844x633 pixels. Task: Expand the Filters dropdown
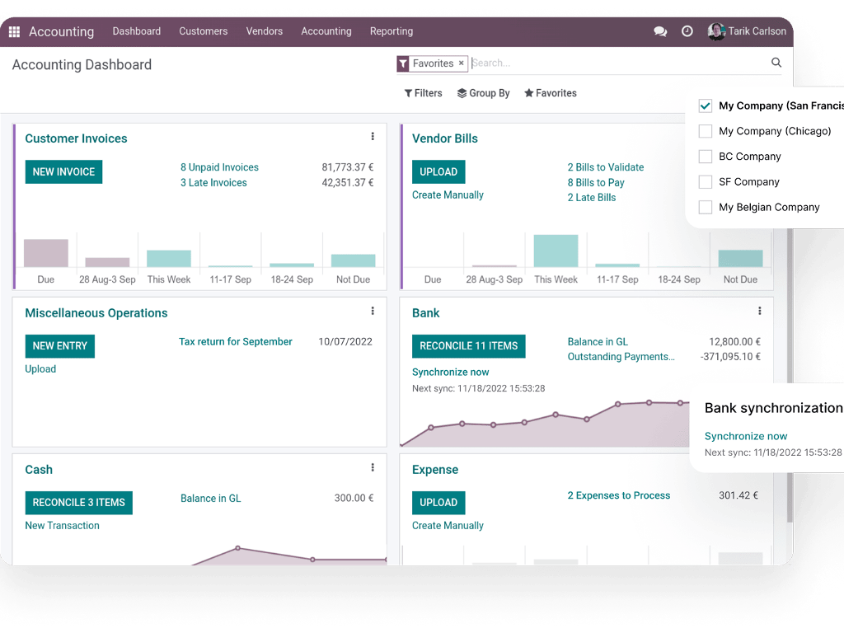(423, 93)
